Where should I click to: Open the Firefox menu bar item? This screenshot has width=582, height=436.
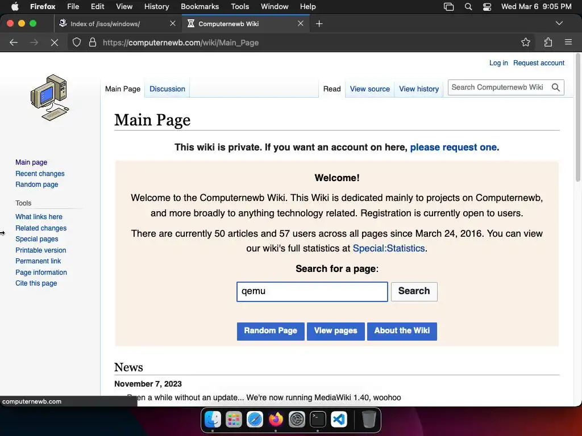(43, 6)
